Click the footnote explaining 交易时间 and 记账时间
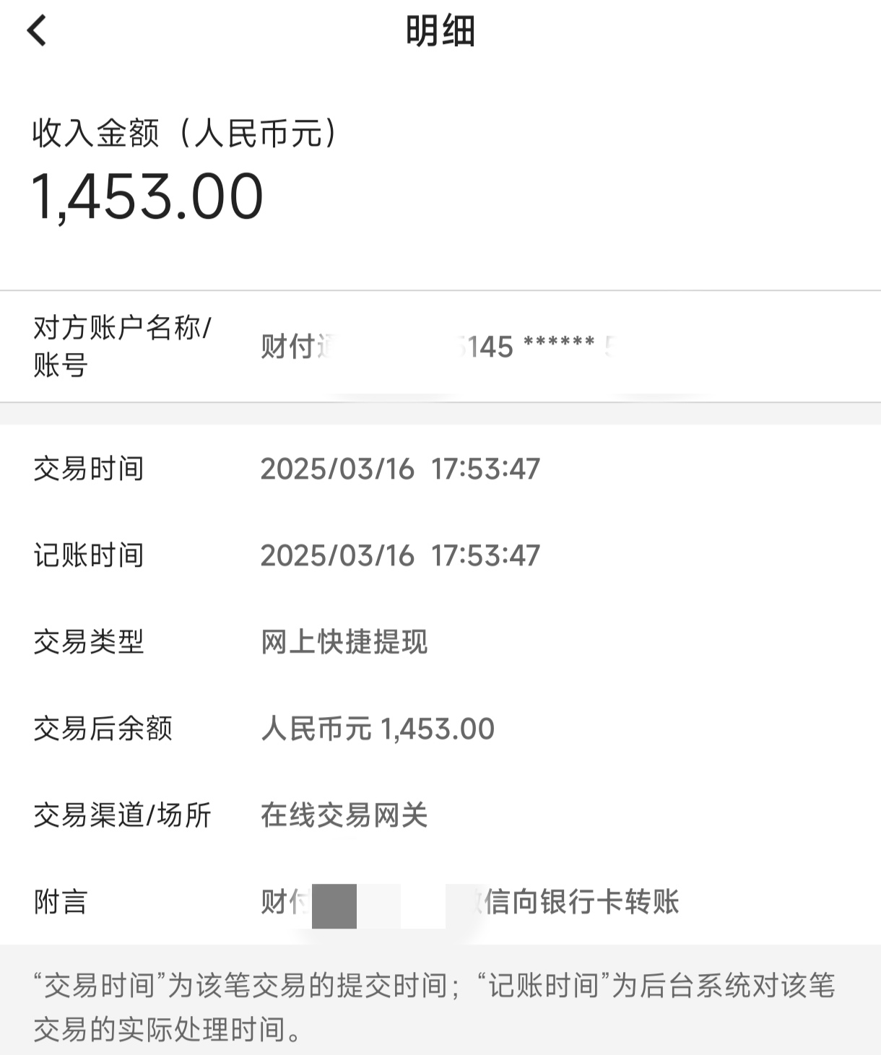Image resolution: width=881 pixels, height=1055 pixels. 434,1007
